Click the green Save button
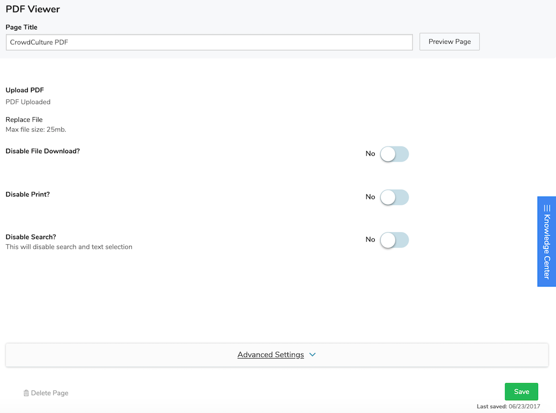Viewport: 556px width, 413px height. coord(522,391)
